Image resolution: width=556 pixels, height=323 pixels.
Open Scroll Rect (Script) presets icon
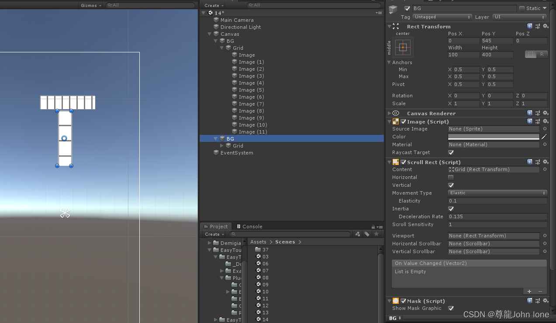click(x=538, y=162)
